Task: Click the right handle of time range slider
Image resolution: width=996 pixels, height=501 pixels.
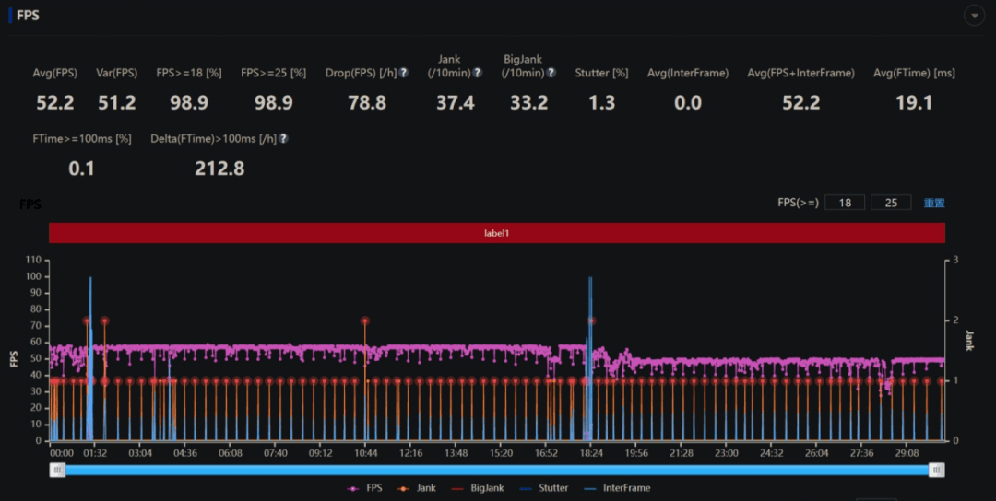Action: click(x=937, y=471)
